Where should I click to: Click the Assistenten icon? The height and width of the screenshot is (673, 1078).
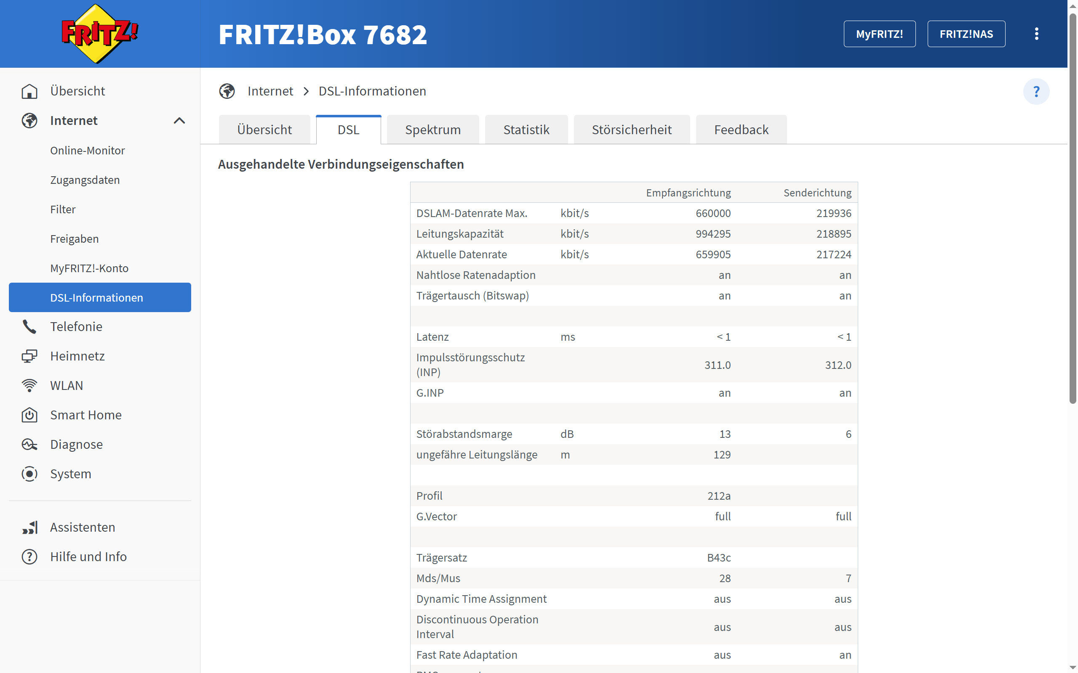(x=29, y=527)
